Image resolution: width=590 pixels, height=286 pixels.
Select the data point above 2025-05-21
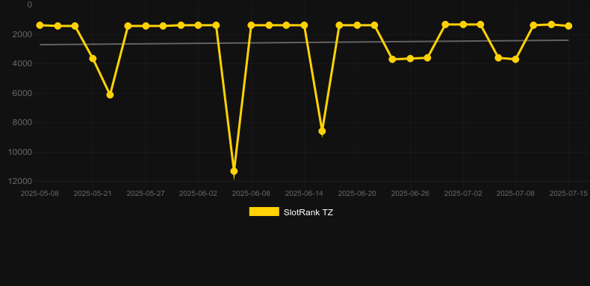coord(93,59)
